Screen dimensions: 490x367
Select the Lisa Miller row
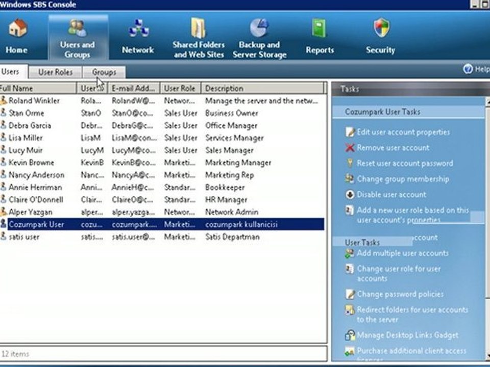tap(162, 138)
